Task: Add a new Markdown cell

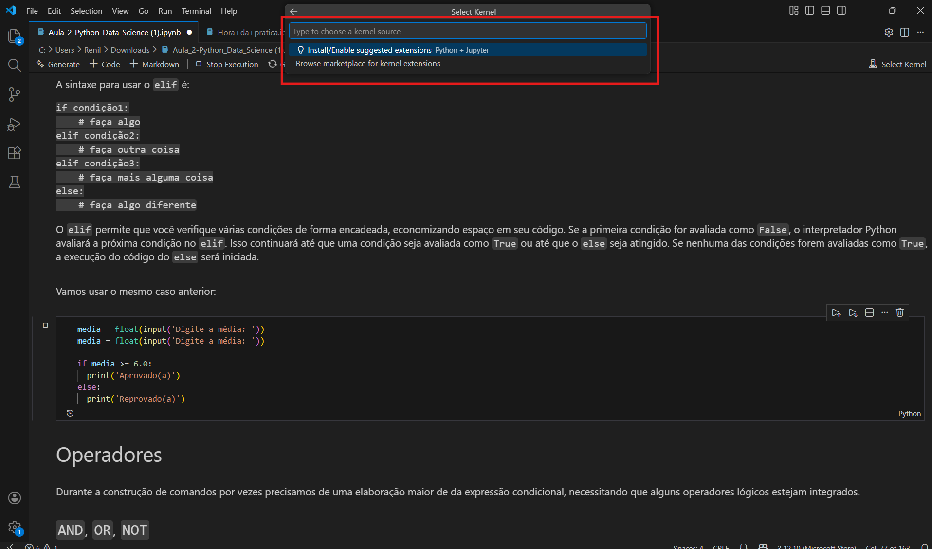Action: pyautogui.click(x=155, y=64)
